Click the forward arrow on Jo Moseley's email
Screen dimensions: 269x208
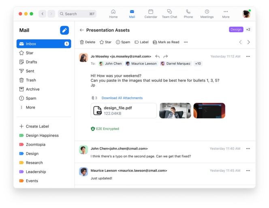coord(166,57)
